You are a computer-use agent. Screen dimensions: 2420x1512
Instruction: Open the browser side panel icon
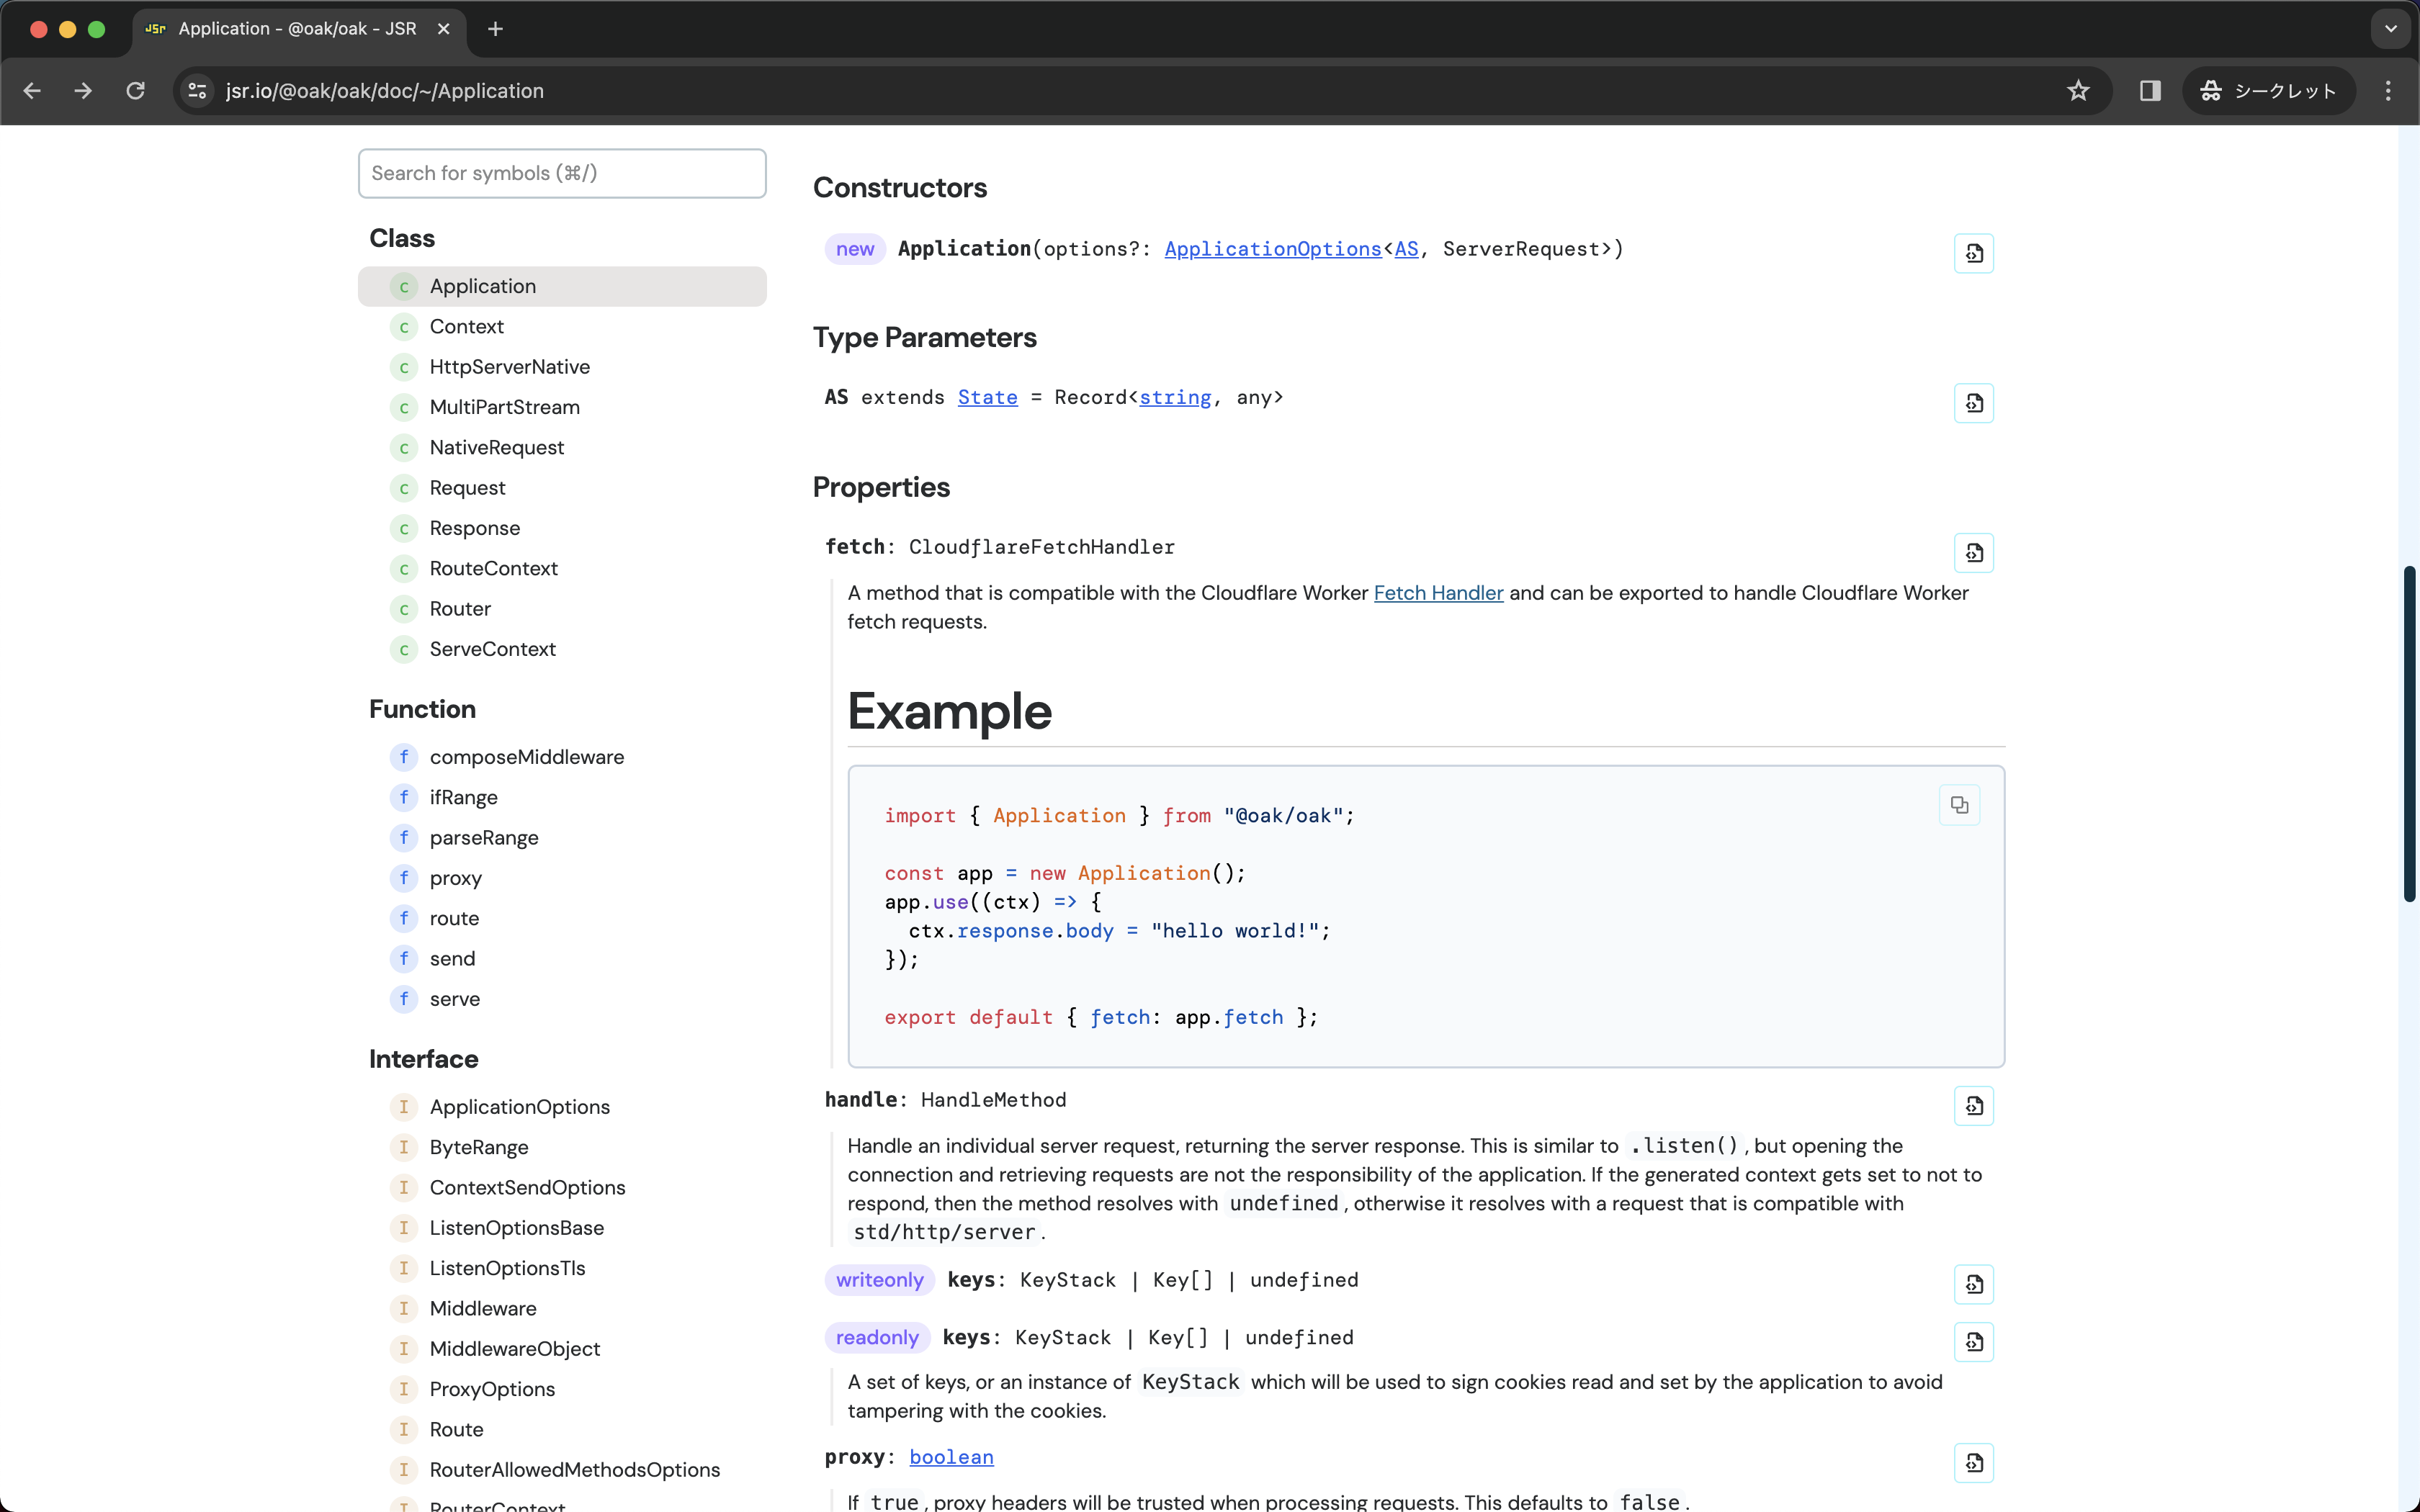2149,90
